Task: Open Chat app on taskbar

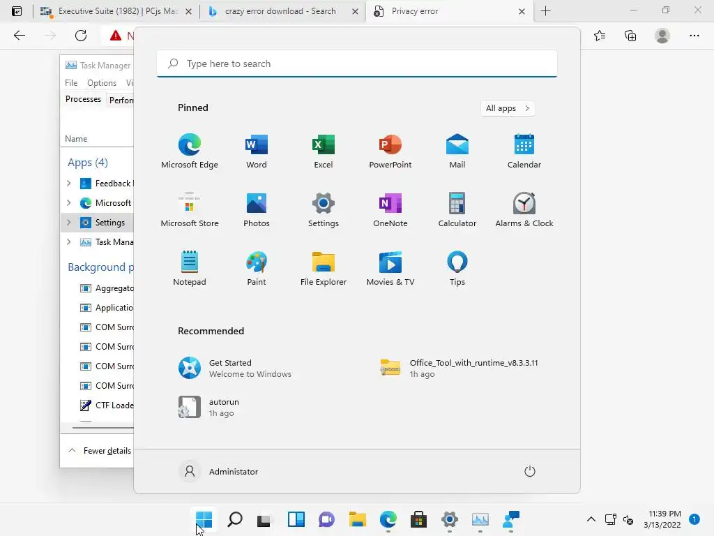Action: [326, 519]
